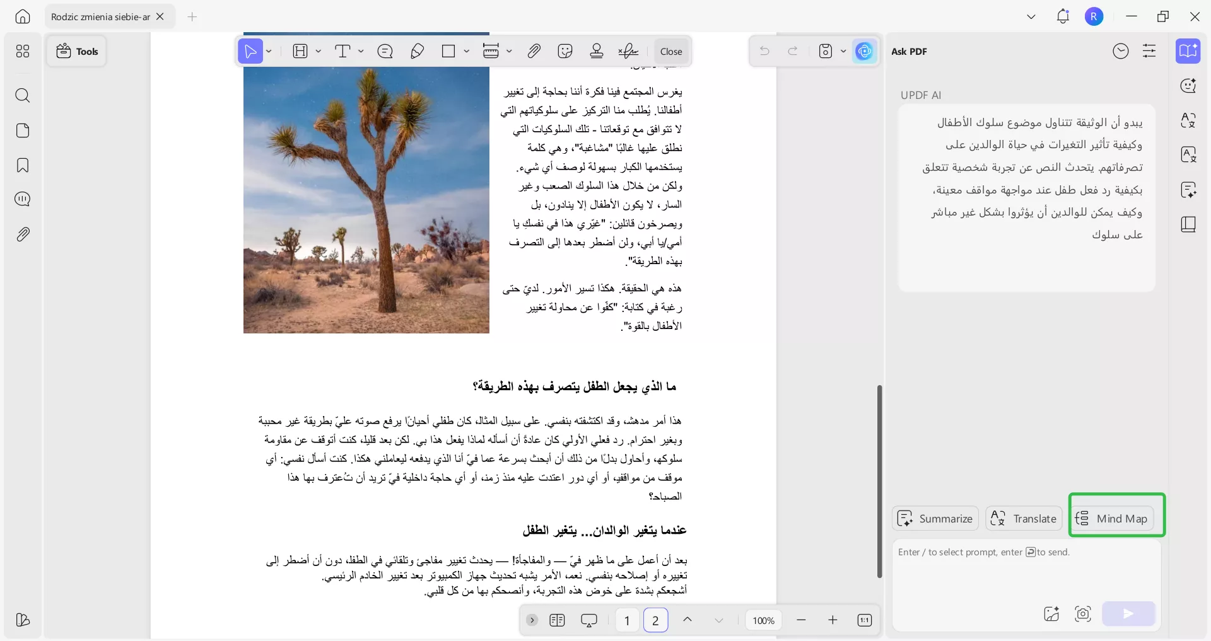Screen dimensions: 1211x641
Task: Open the page Thumbnails panel
Action: [23, 130]
